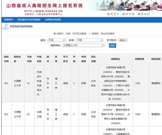The image size is (162, 135).
Task: Open the 层次 dropdown
Action: pos(57,40)
